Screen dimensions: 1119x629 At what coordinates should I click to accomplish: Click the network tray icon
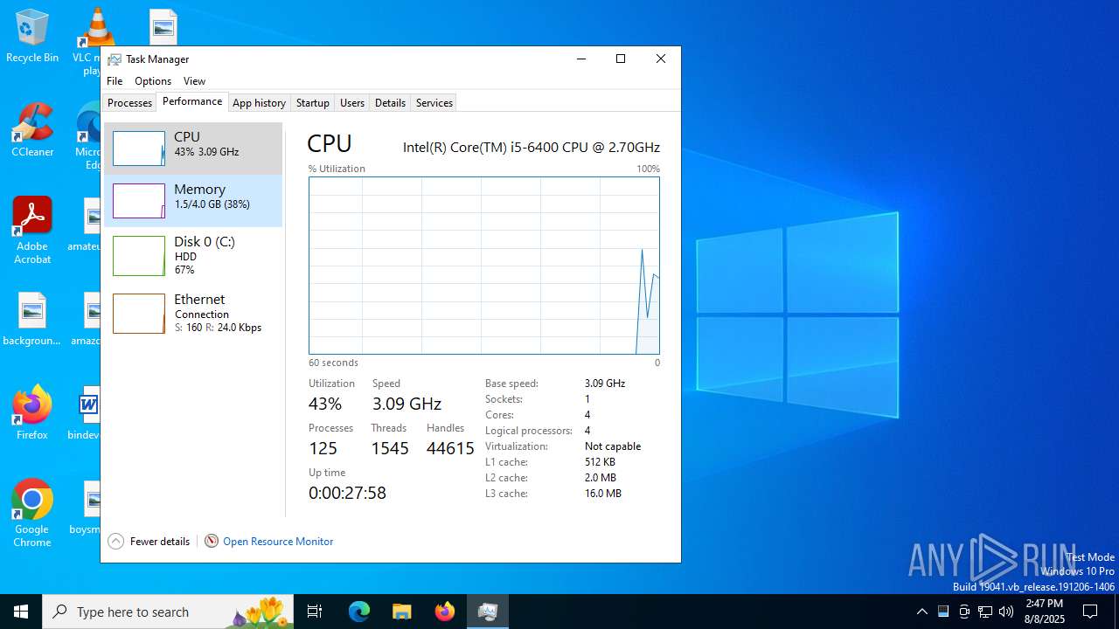pos(985,612)
